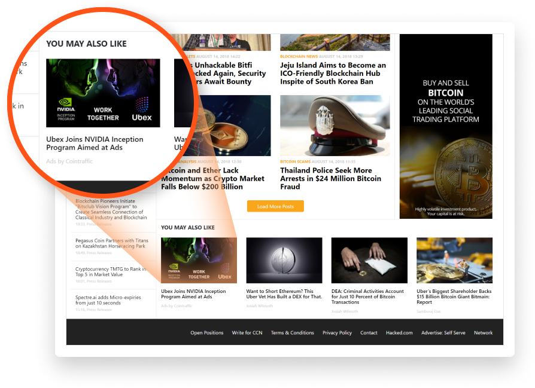Open the Contact footer link
The height and width of the screenshot is (388, 535).
click(369, 333)
